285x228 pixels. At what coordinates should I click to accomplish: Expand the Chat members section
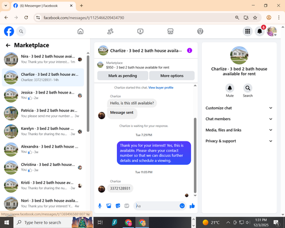point(239,119)
